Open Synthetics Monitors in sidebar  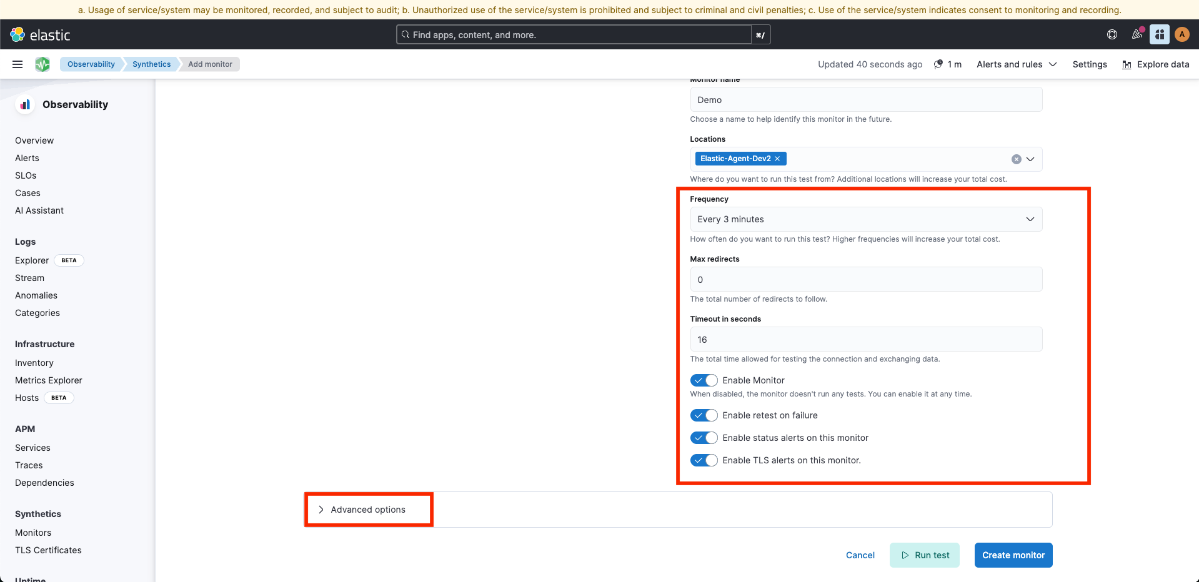(x=33, y=533)
